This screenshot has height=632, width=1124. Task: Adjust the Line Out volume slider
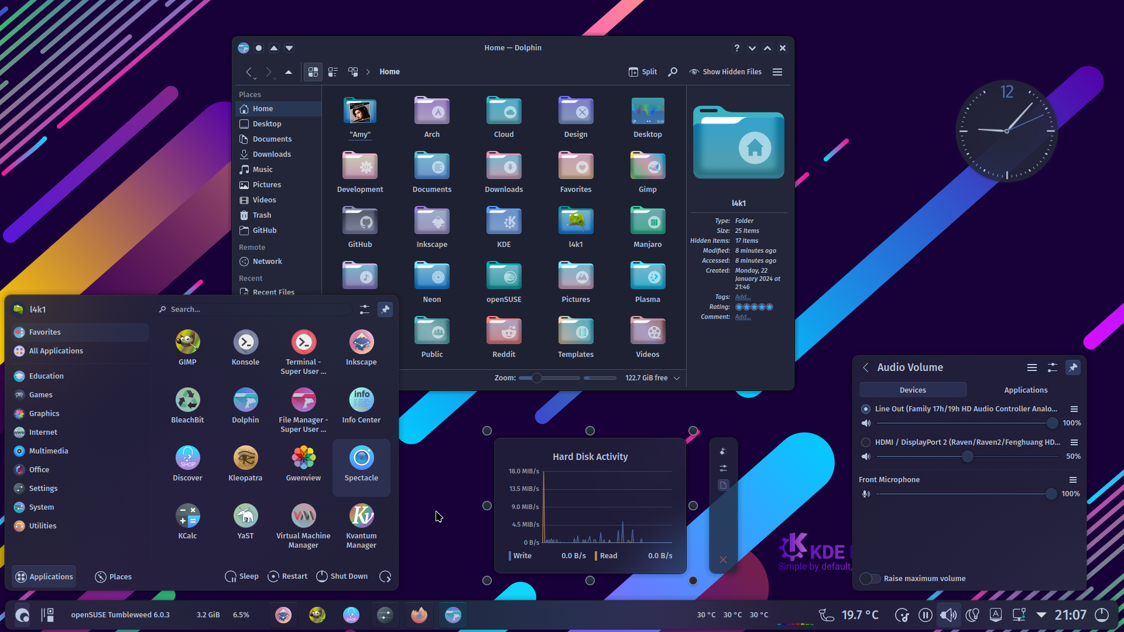(967, 423)
